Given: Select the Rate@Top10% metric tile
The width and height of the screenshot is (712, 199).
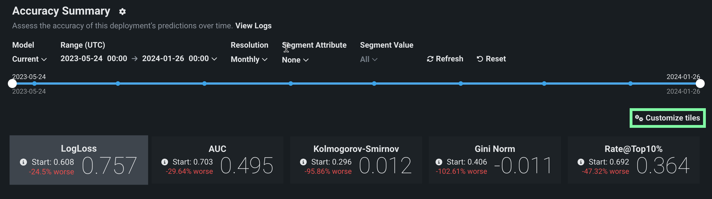Looking at the screenshot, I should pos(633,160).
